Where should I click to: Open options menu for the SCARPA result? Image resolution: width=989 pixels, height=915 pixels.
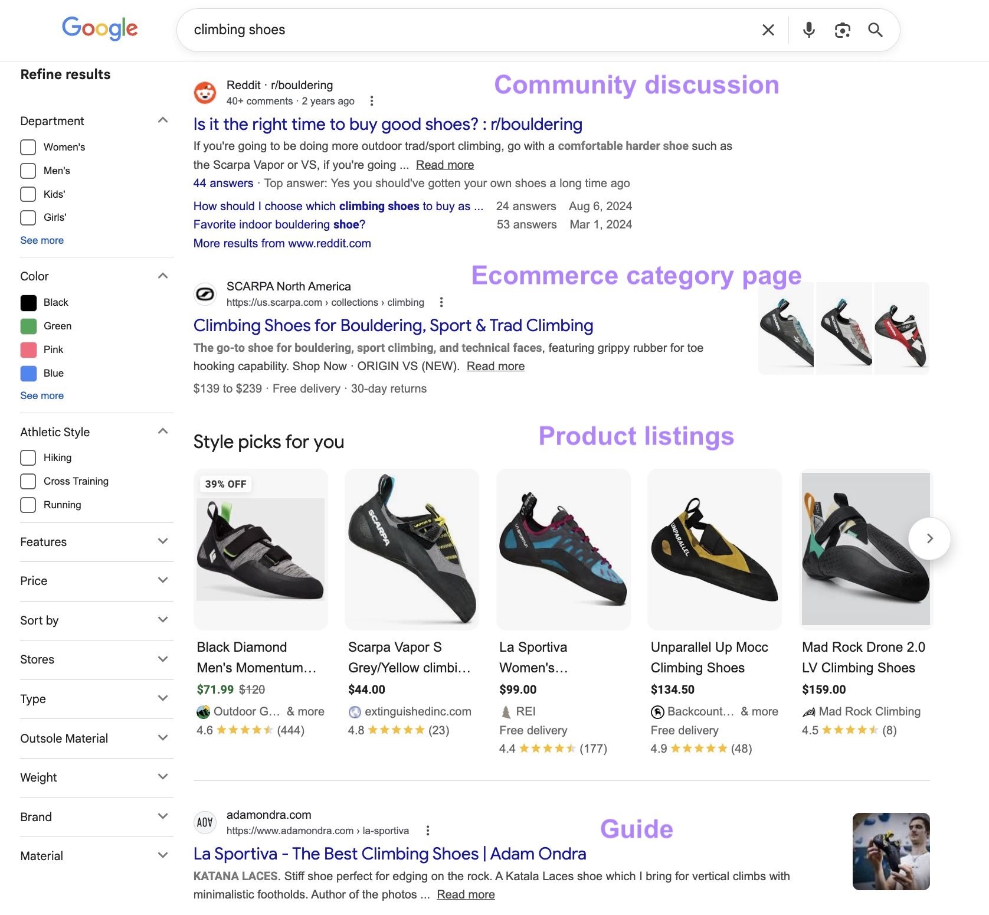pyautogui.click(x=441, y=302)
